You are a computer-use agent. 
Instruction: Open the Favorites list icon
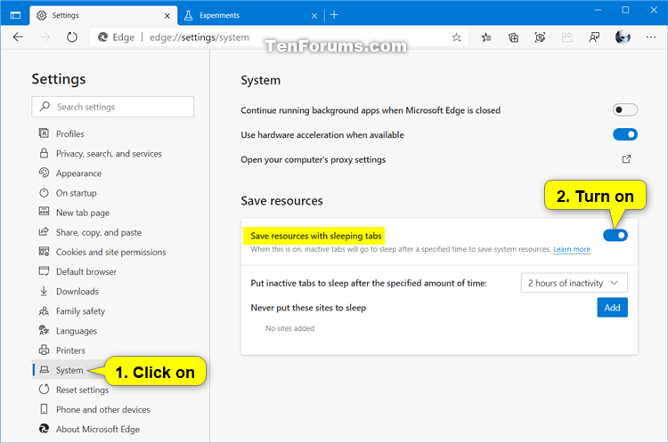click(x=486, y=37)
